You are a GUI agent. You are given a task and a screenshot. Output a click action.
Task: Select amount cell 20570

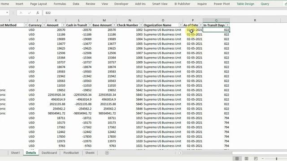coord(56,30)
